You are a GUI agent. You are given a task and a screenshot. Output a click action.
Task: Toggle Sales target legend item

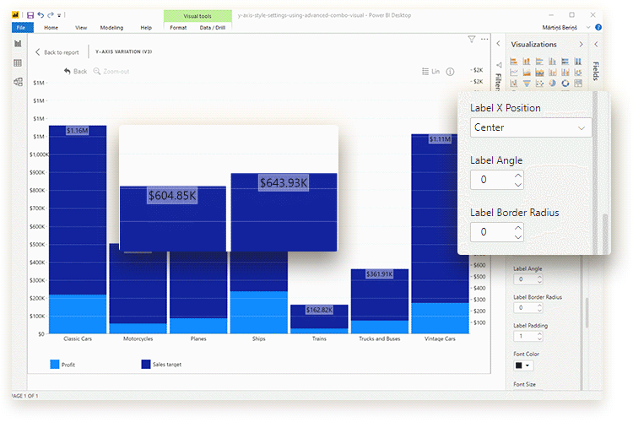(161, 365)
